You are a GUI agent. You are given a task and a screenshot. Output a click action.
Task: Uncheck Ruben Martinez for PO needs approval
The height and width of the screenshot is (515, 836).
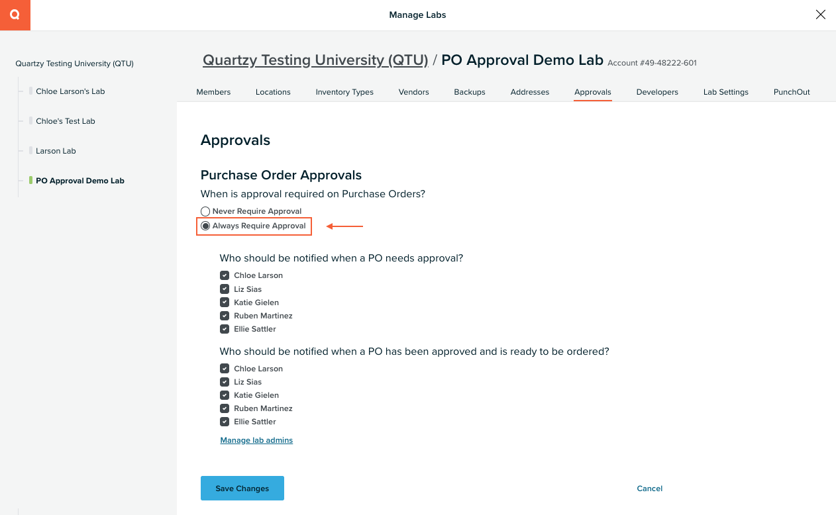tap(225, 316)
